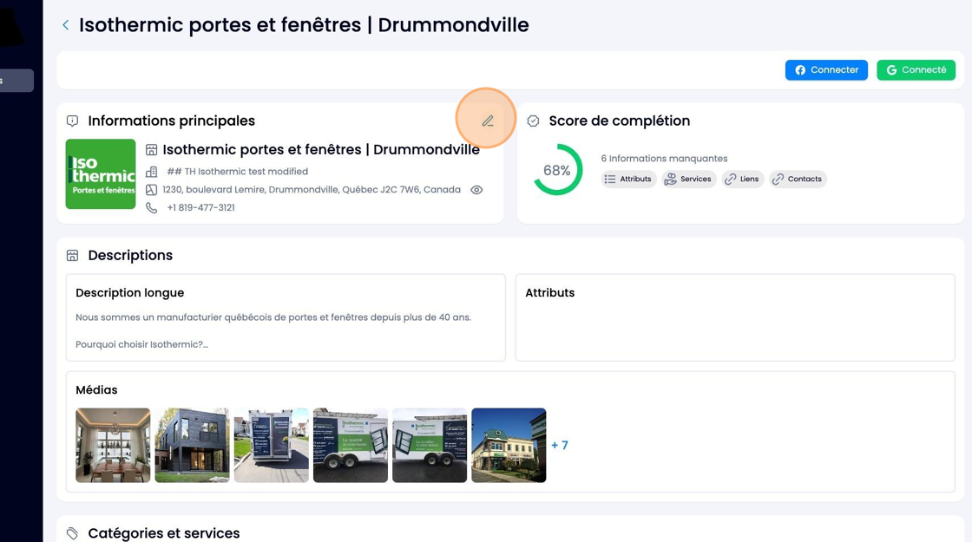Image resolution: width=972 pixels, height=542 pixels.
Task: Click '6 Informations manquantes' text
Action: click(664, 159)
